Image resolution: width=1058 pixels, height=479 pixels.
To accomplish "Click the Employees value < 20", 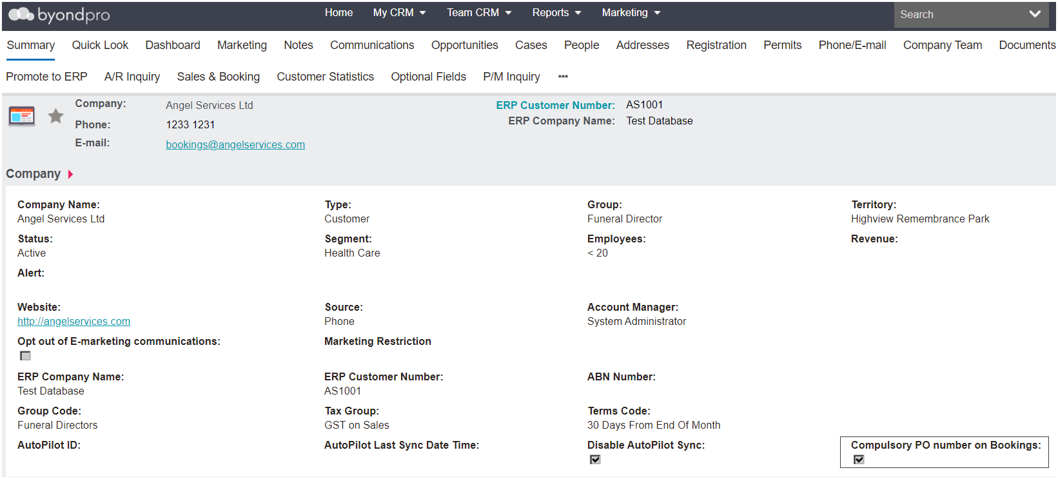I will [598, 253].
